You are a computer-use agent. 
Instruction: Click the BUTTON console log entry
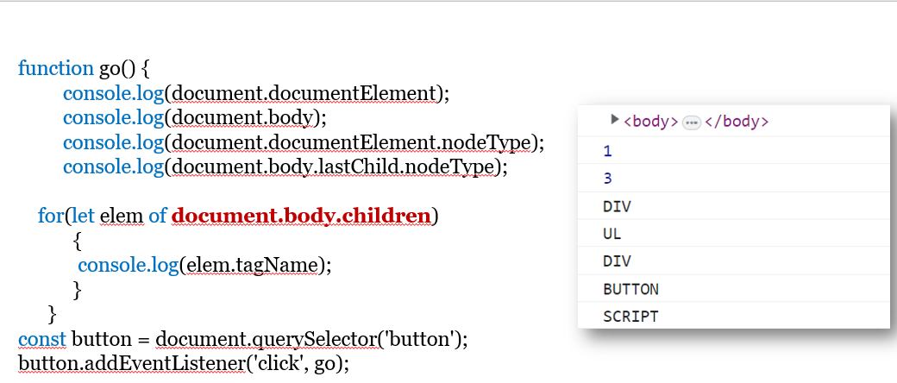(630, 289)
